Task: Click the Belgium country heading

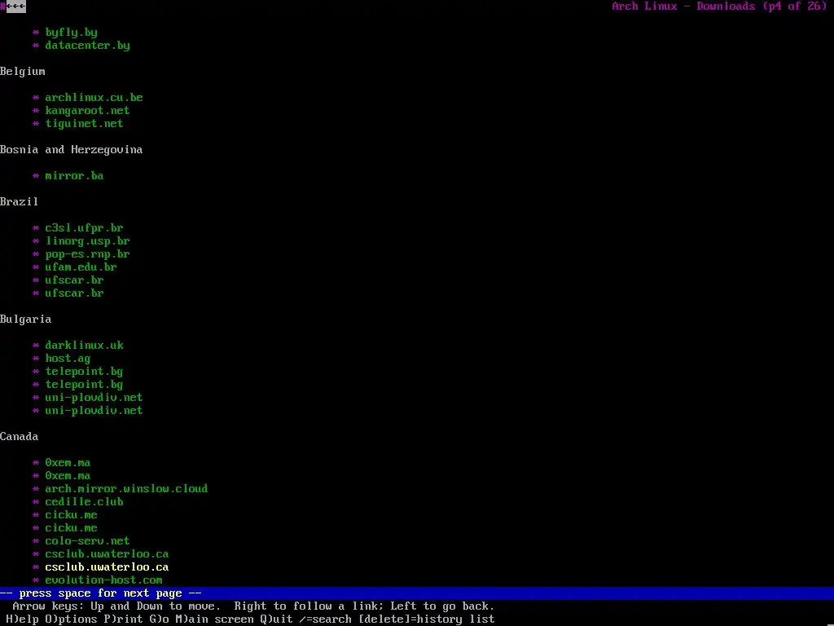Action: click(22, 72)
